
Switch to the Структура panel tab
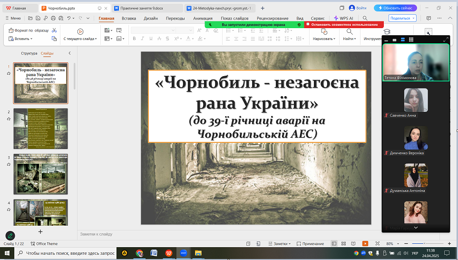(29, 53)
